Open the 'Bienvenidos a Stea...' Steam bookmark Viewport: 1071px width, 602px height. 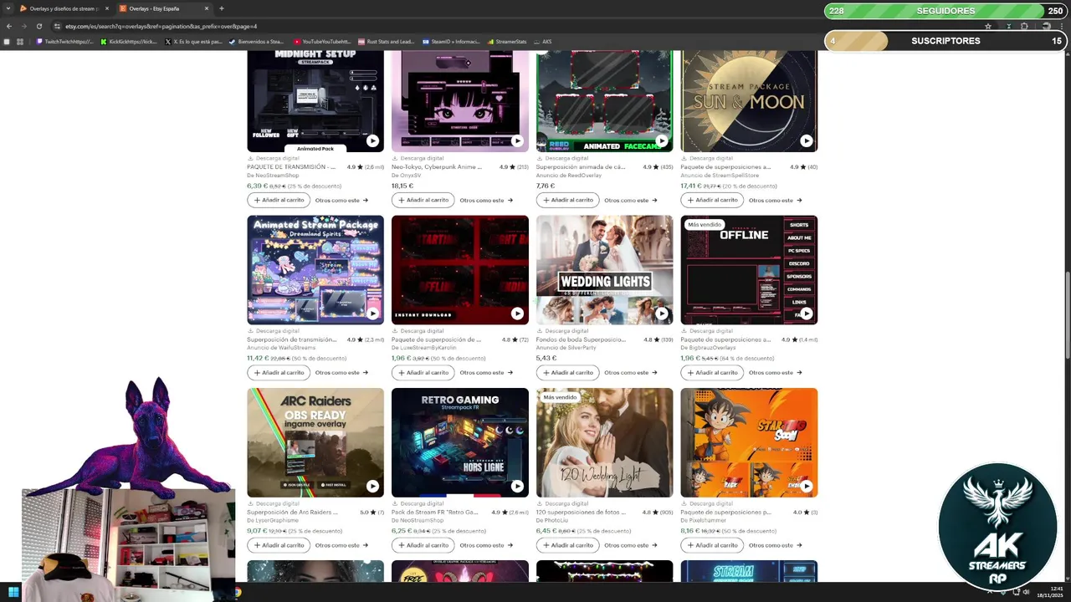[x=257, y=41]
